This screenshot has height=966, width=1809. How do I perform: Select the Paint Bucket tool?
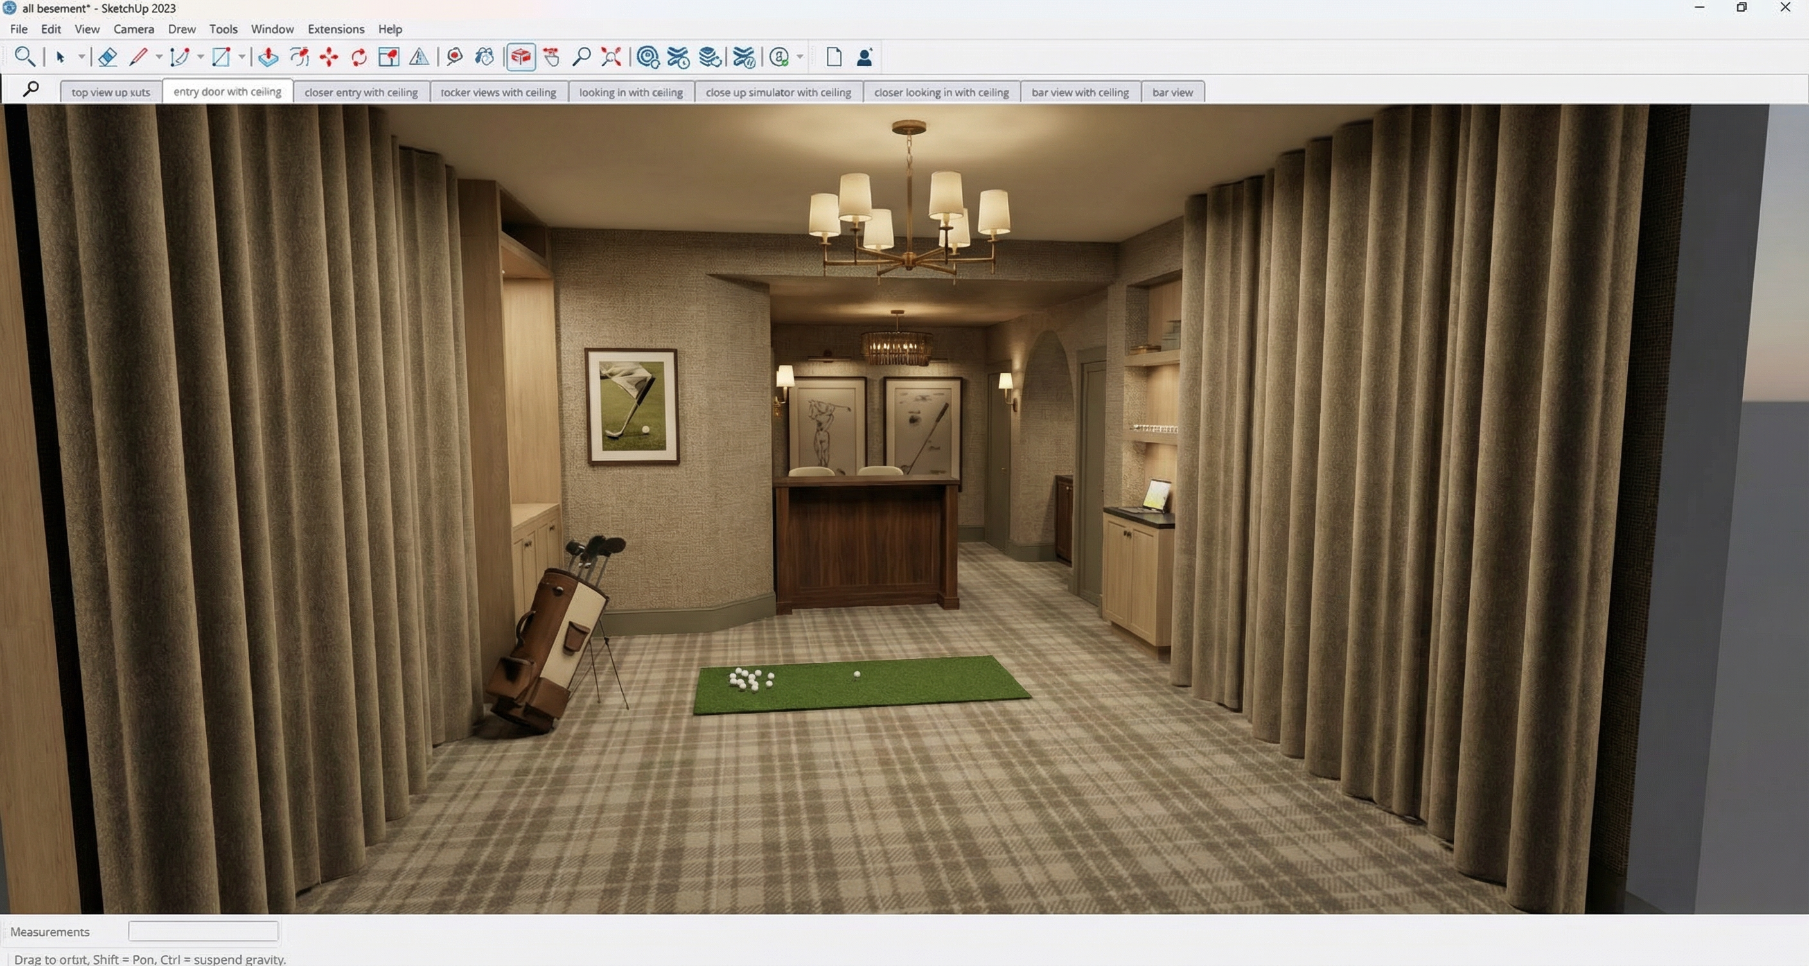coord(484,57)
